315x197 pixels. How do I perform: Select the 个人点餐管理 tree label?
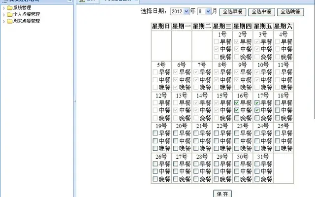point(27,14)
